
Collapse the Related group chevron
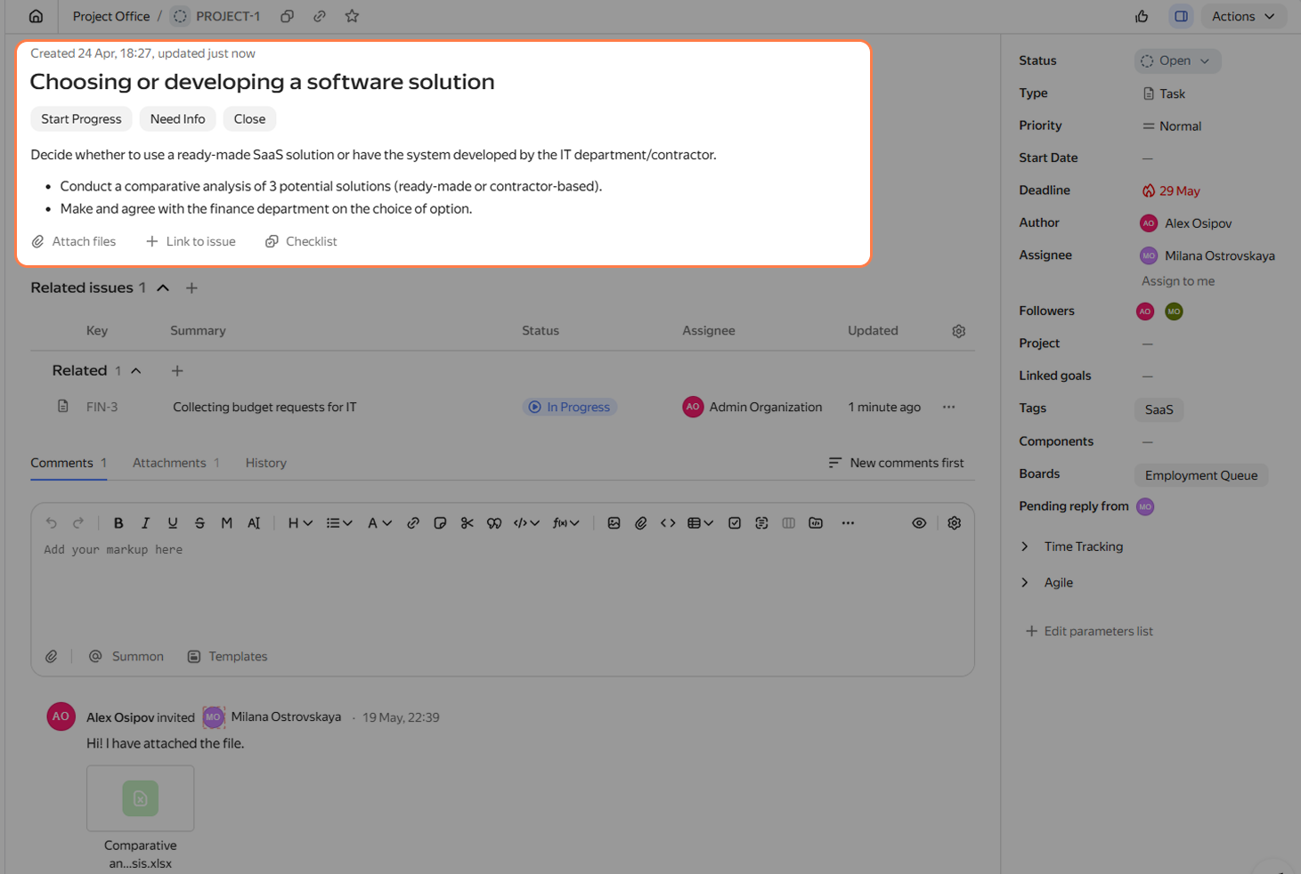coord(136,370)
